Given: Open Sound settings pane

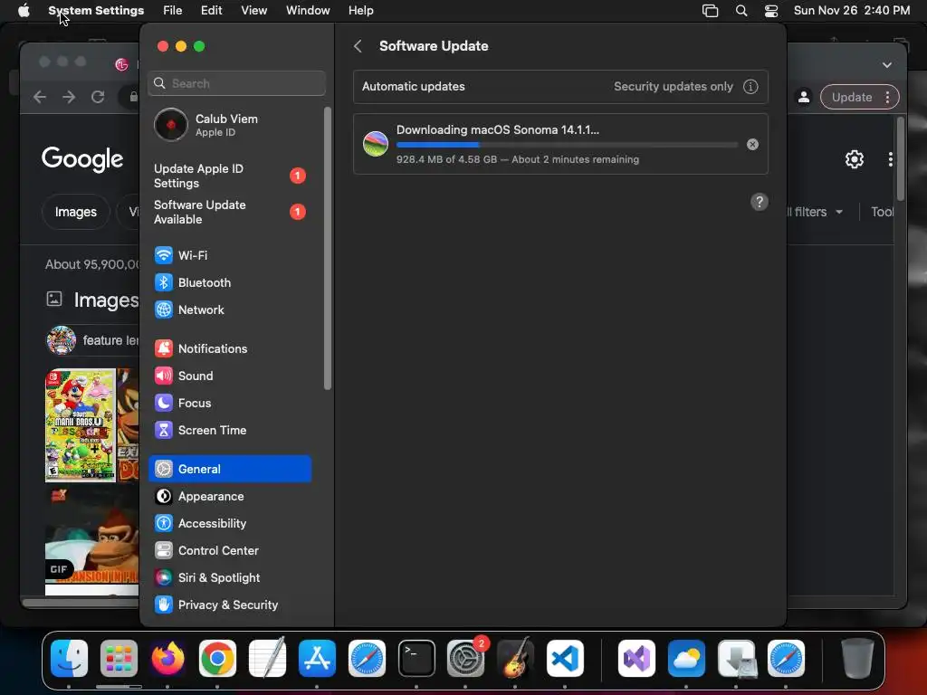Looking at the screenshot, I should (229, 376).
